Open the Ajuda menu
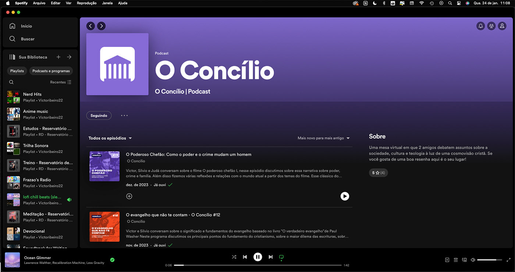Viewport: 515px width, 272px height. (x=123, y=3)
